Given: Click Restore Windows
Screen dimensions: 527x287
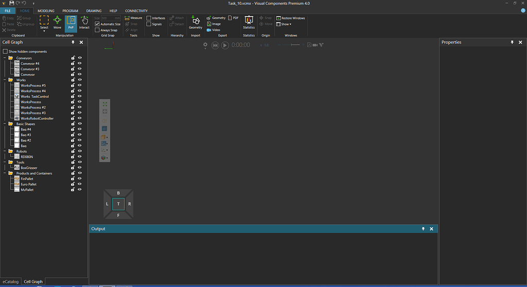Looking at the screenshot, I should click(x=290, y=18).
